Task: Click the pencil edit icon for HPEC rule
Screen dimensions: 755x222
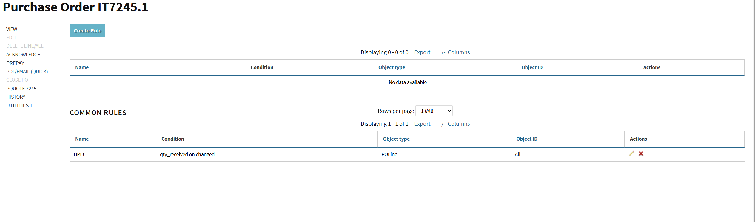Action: point(631,154)
